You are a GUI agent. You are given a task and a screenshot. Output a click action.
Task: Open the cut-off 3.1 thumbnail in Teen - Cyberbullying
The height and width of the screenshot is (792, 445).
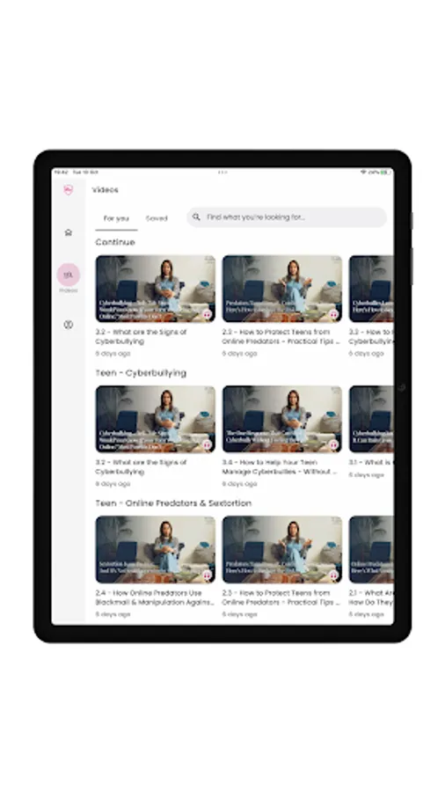coord(371,419)
